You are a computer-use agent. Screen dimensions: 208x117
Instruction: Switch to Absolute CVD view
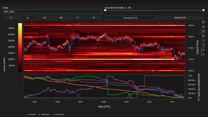point(180,18)
